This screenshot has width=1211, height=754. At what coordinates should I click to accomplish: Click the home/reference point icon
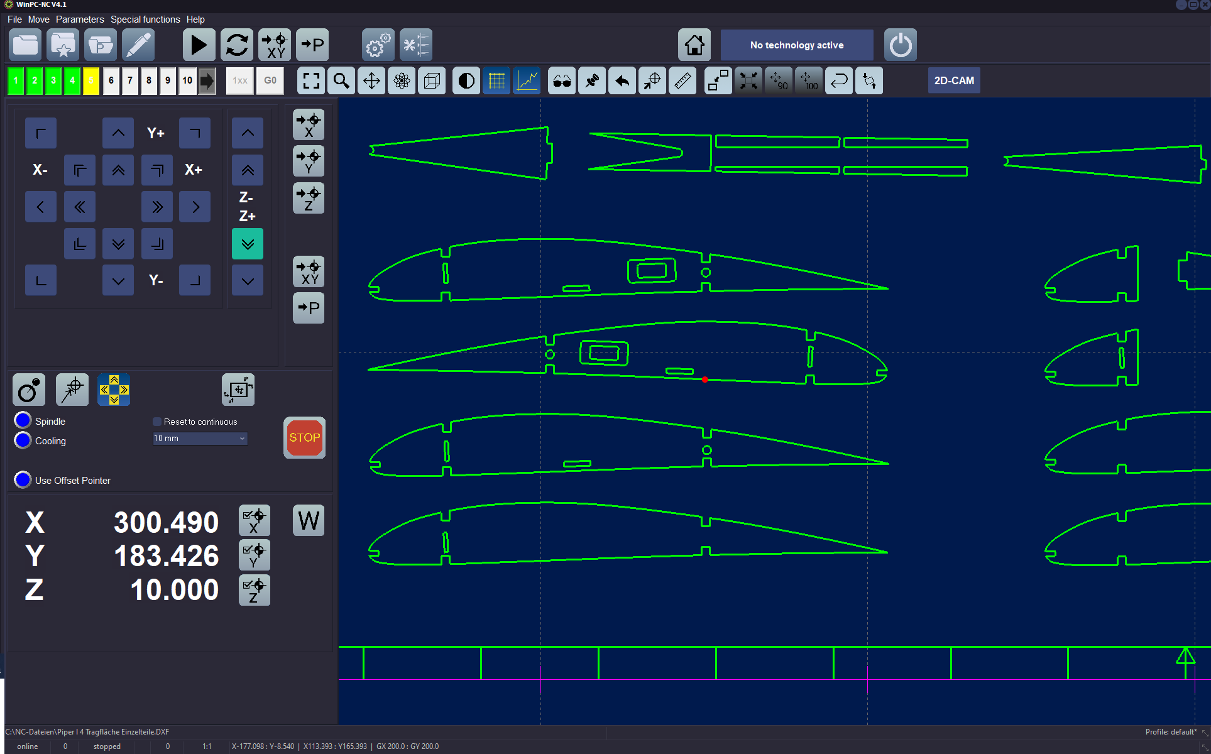[x=694, y=45]
